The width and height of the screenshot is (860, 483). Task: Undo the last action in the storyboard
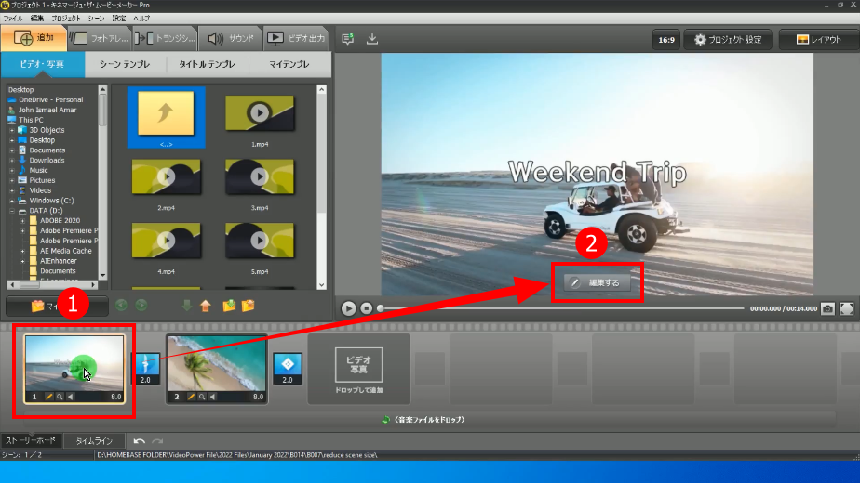tap(139, 441)
